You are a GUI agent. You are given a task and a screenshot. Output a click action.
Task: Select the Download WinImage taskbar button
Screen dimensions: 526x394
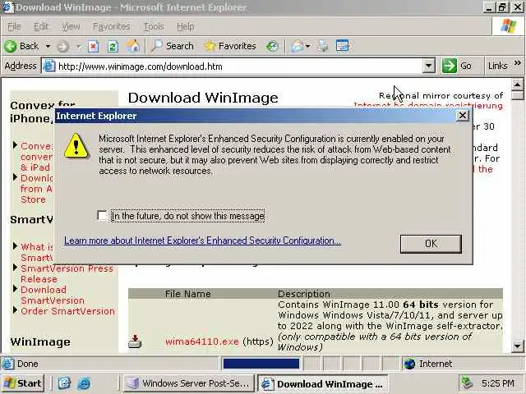[323, 383]
